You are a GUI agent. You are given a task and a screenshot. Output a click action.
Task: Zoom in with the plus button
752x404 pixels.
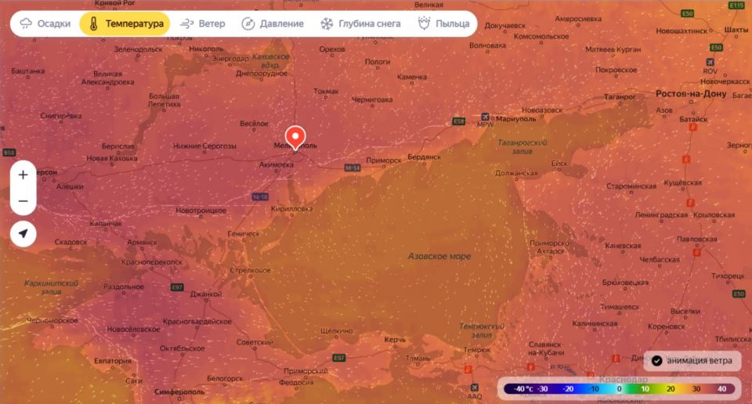(x=23, y=175)
